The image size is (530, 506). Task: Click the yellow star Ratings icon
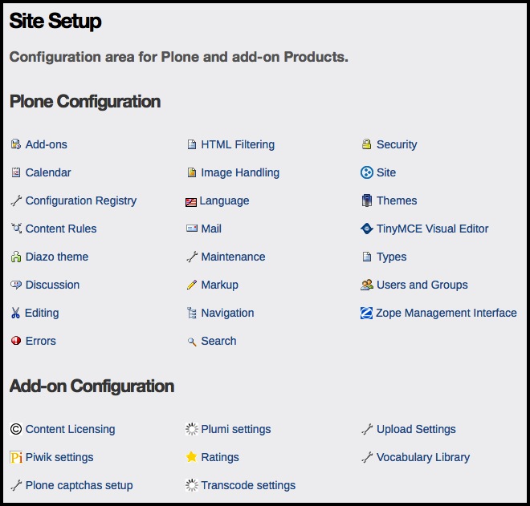pyautogui.click(x=191, y=458)
